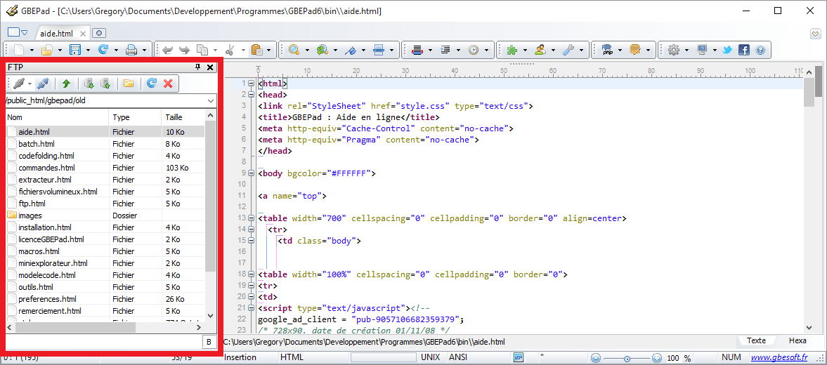The image size is (827, 365).
Task: Open dropdown arrow next to Paste icon
Action: (x=270, y=50)
